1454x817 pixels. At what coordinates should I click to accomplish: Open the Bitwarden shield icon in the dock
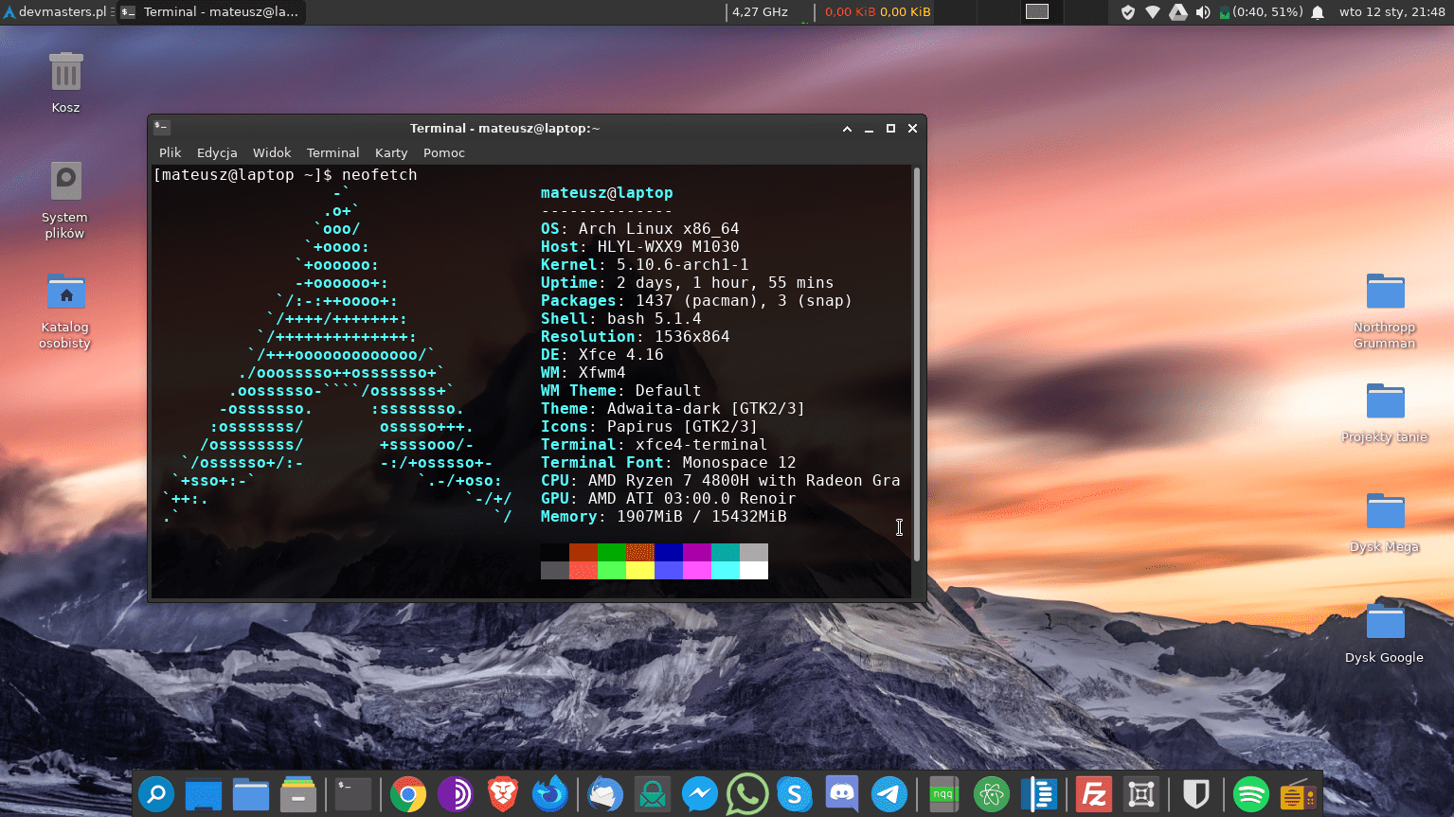point(1196,794)
